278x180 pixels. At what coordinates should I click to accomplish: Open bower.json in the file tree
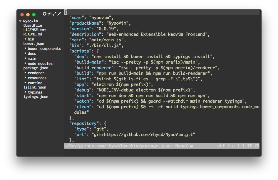pyautogui.click(x=34, y=44)
